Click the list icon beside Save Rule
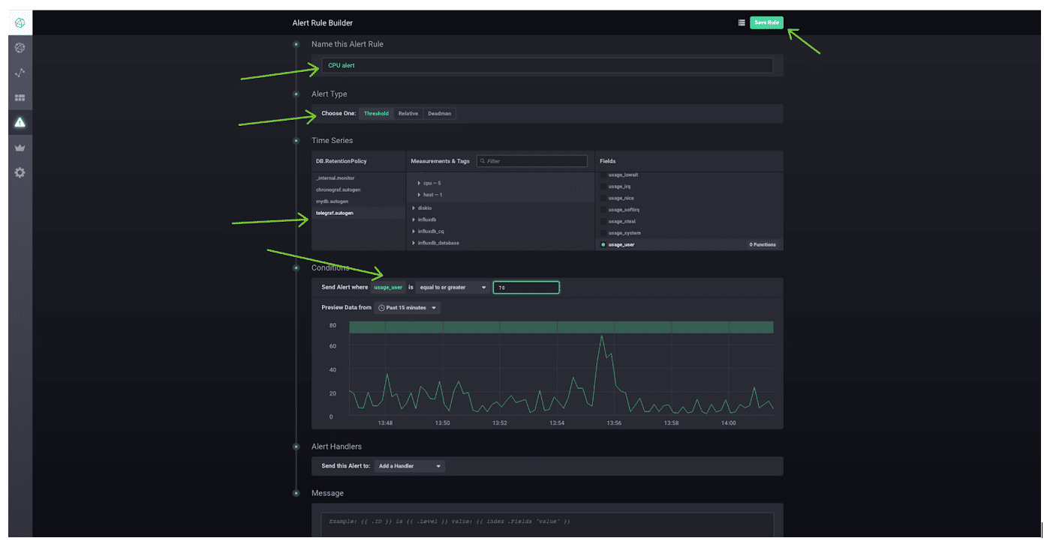This screenshot has width=1044, height=541. [742, 23]
